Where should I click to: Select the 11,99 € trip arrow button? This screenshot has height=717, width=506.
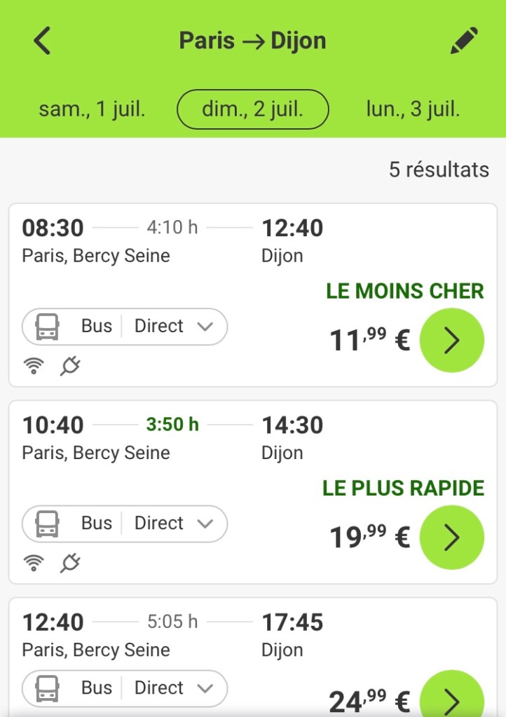tap(451, 341)
